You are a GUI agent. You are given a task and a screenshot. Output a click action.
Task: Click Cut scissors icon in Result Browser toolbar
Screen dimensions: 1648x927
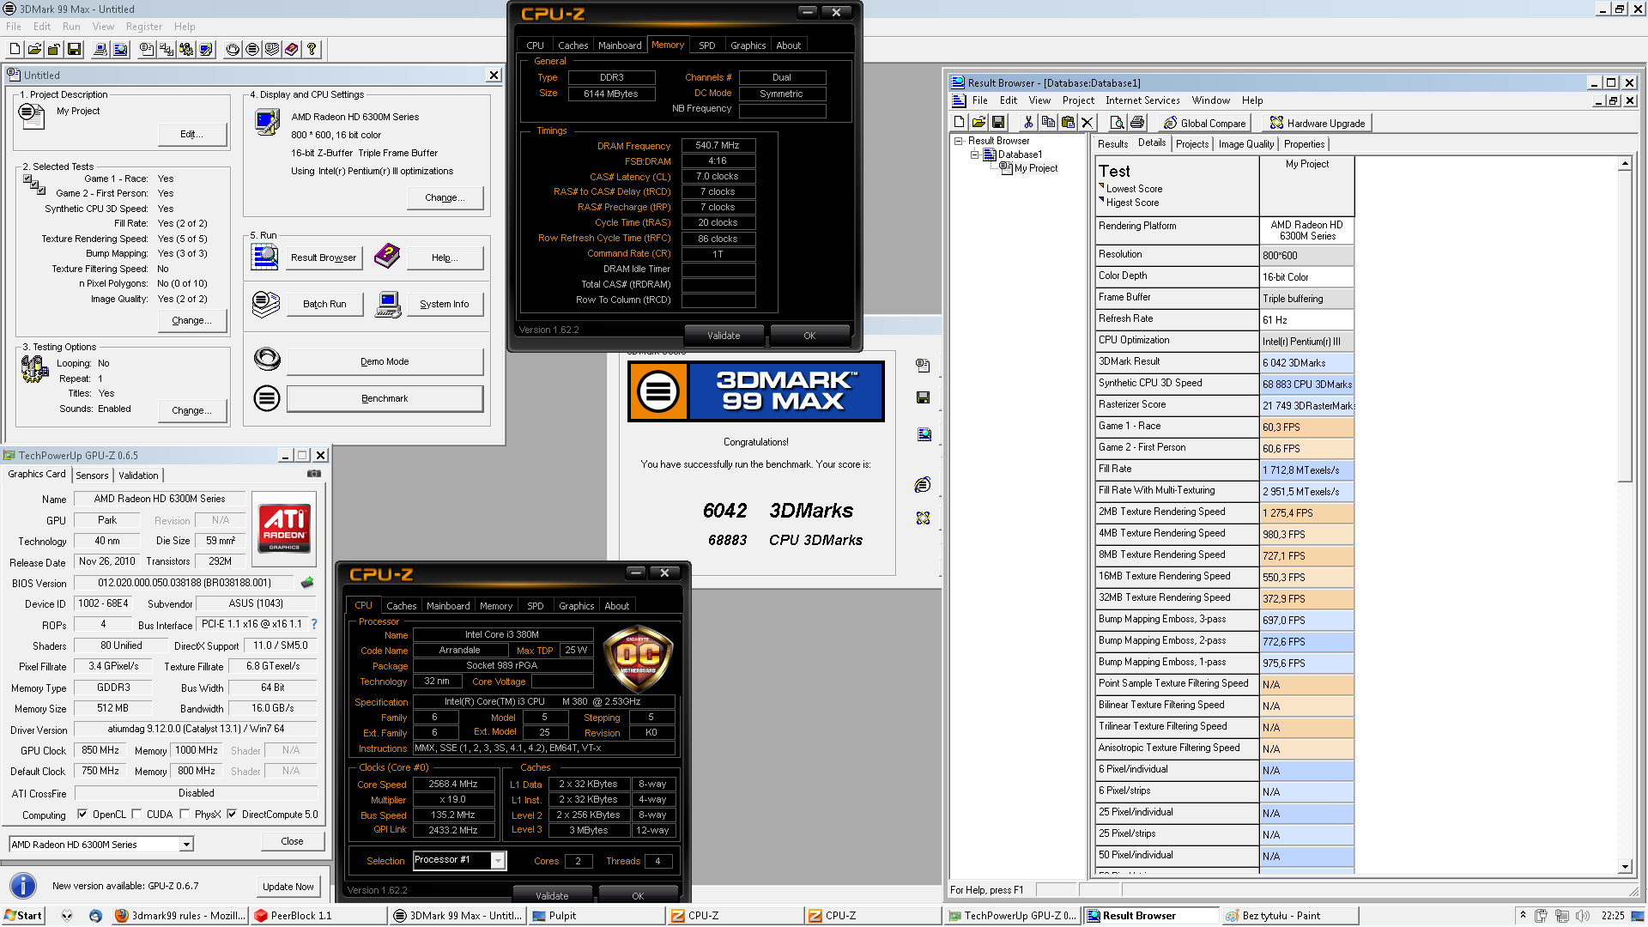1028,123
